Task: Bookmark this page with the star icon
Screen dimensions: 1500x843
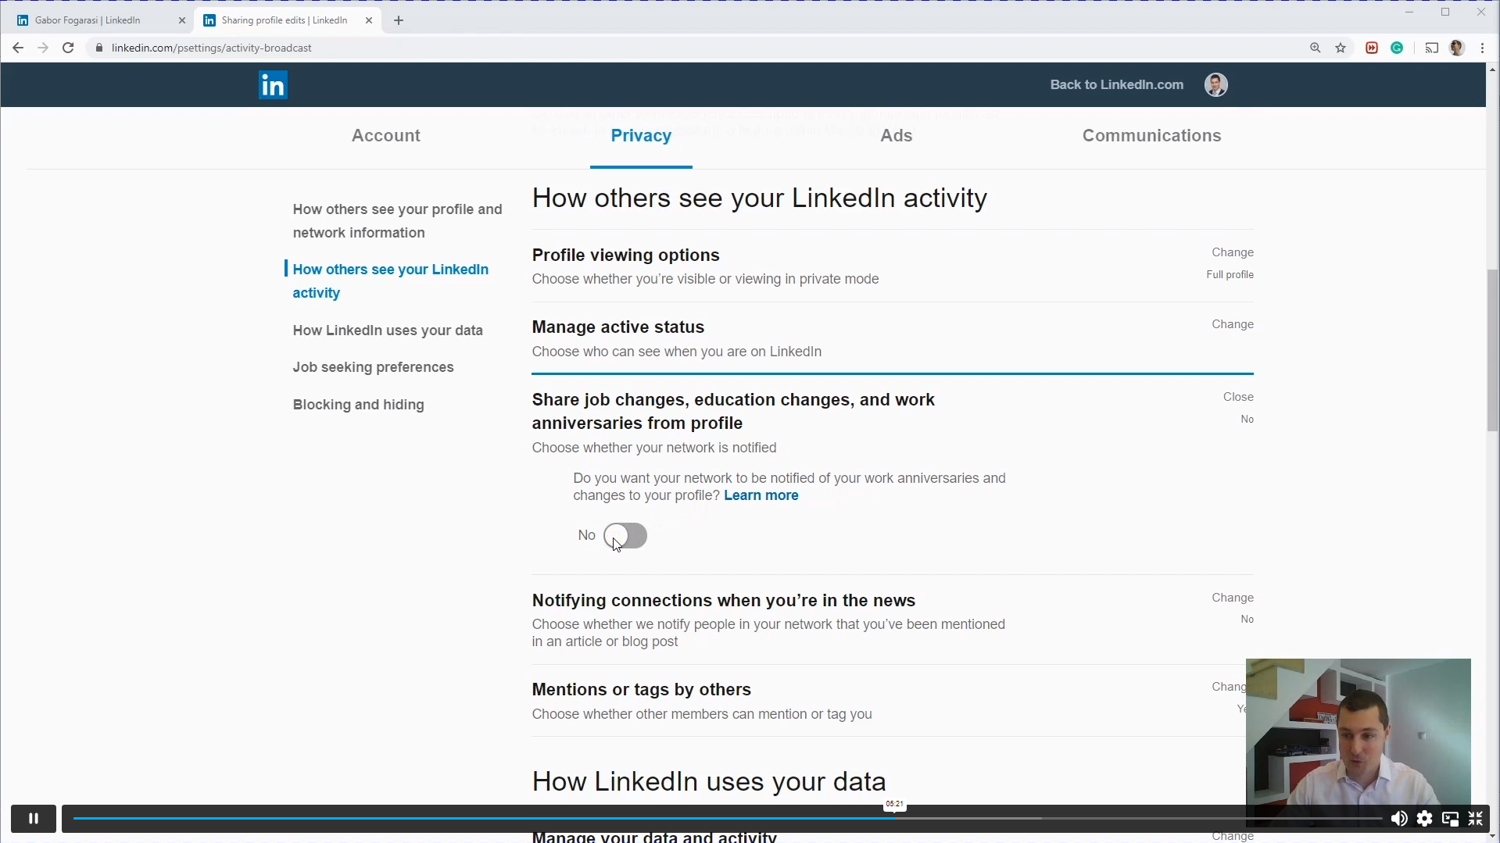Action: point(1341,48)
